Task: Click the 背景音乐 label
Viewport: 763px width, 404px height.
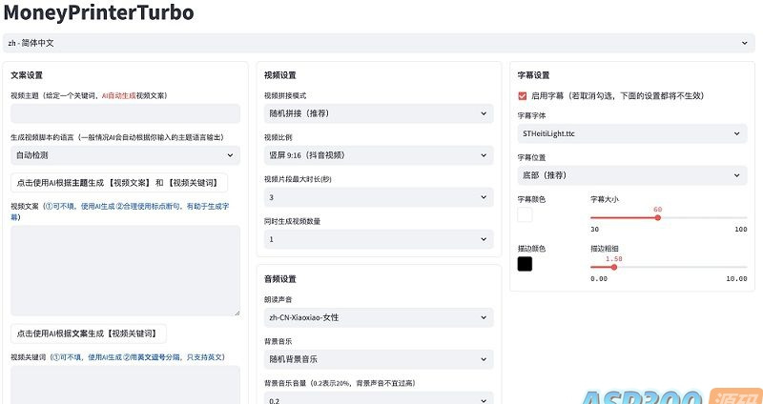Action: pyautogui.click(x=278, y=342)
